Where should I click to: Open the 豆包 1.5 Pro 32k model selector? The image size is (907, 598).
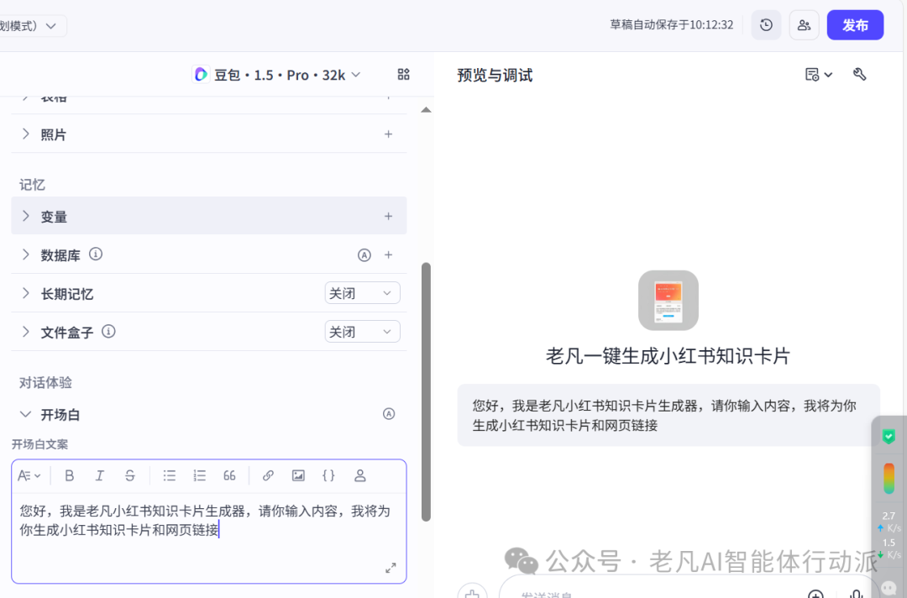point(276,75)
